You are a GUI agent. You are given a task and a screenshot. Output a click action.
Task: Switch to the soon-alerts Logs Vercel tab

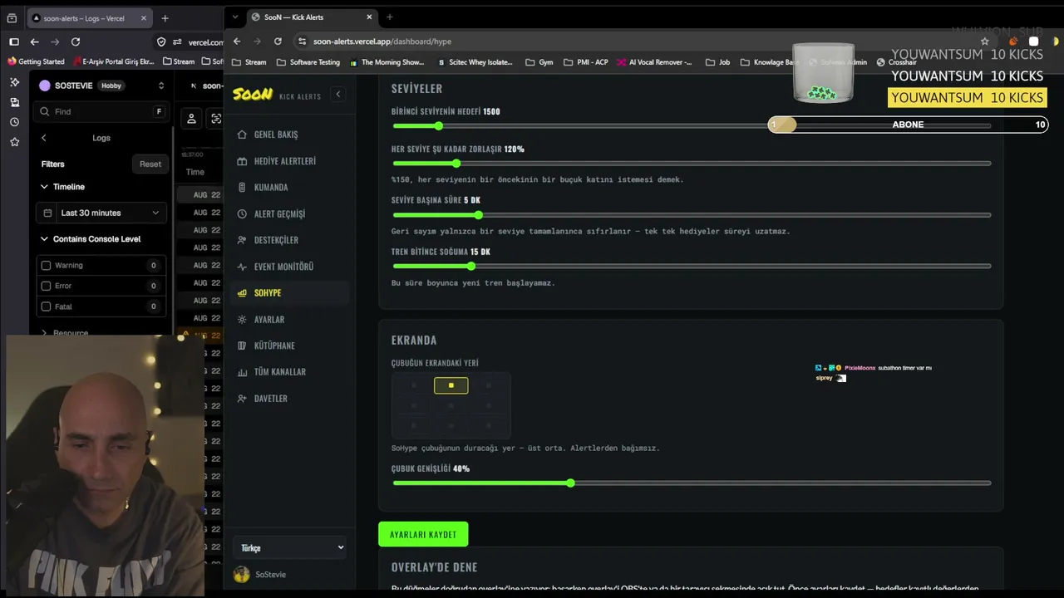coord(89,17)
